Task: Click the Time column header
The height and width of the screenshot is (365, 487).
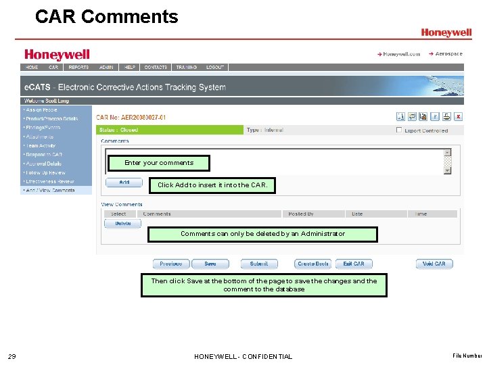Action: 432,214
